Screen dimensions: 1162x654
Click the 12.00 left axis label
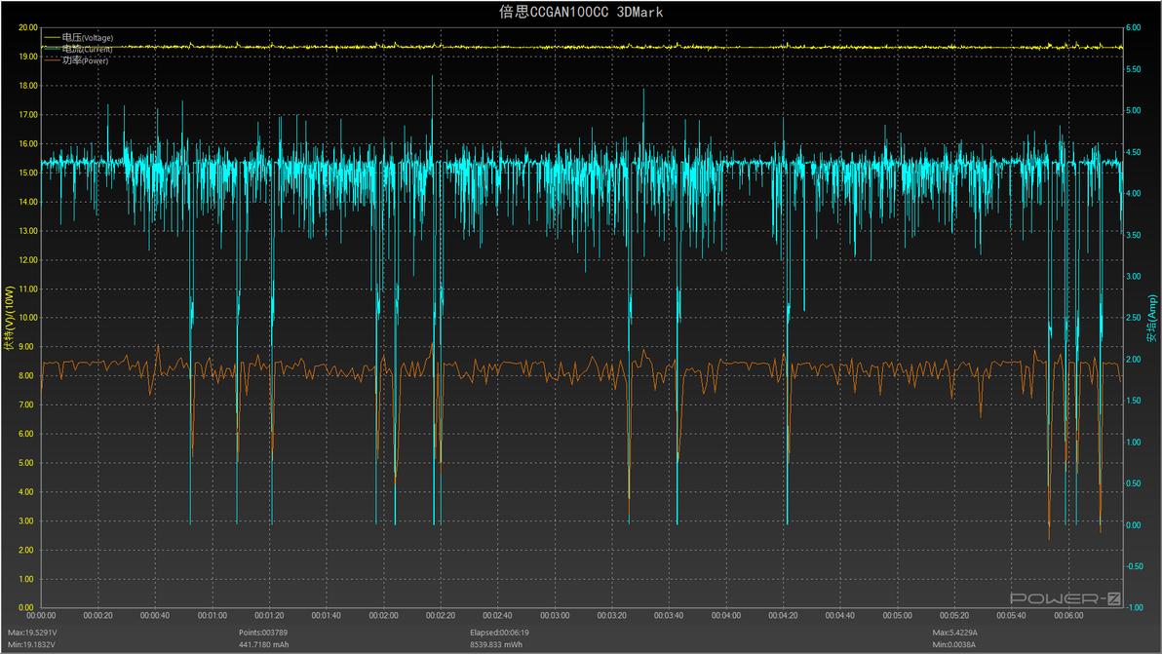(28, 260)
